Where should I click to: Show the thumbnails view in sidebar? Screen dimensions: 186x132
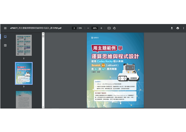point(5,36)
